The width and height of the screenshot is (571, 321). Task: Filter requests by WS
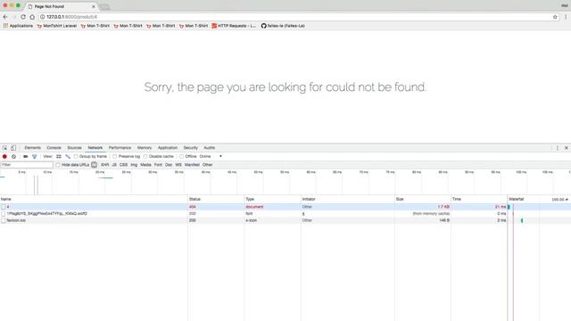point(178,165)
